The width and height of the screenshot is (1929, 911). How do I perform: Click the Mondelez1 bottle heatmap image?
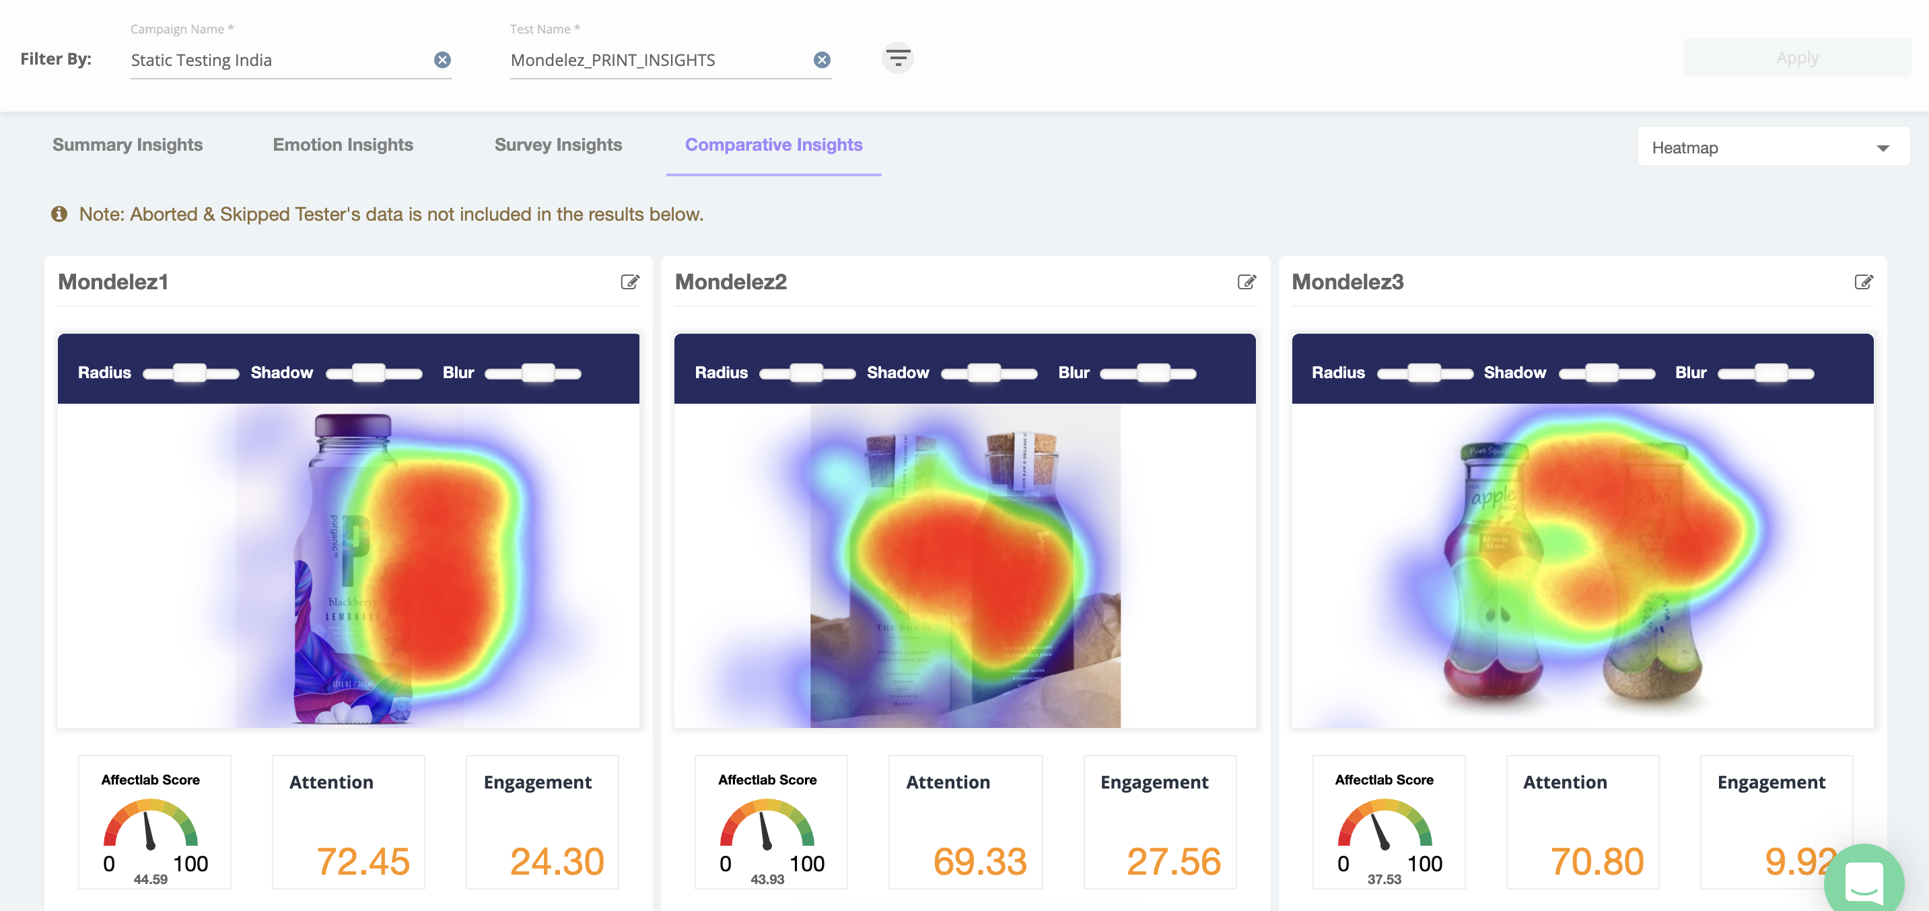(348, 565)
